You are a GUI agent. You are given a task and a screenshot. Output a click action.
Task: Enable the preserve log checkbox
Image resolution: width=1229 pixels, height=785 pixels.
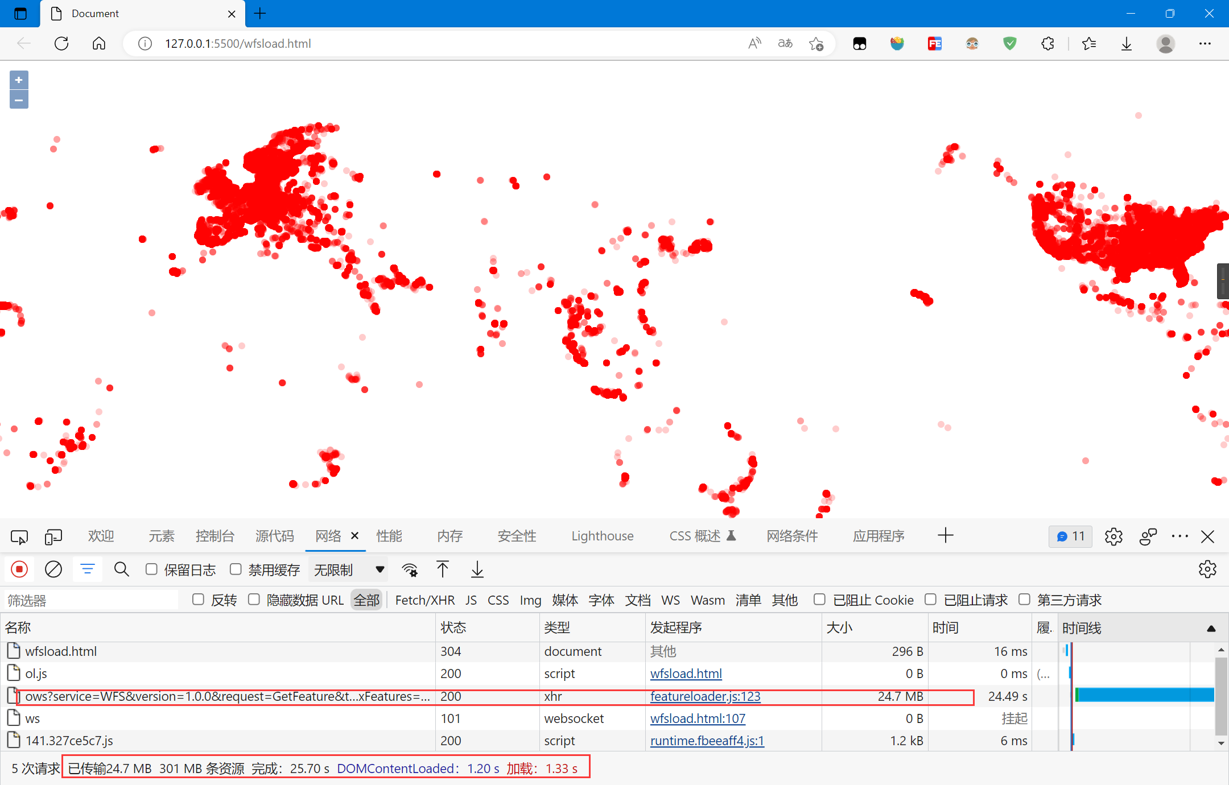click(151, 569)
